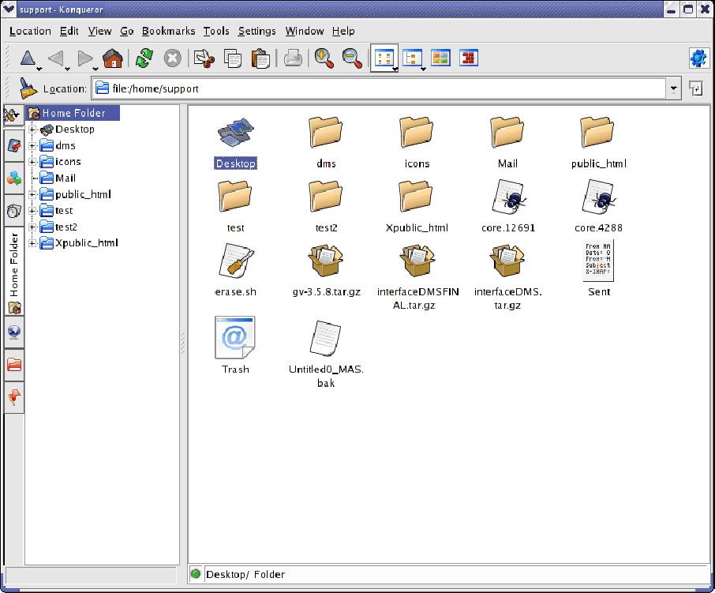
Task: Select the erase.sh script file
Action: tap(235, 271)
